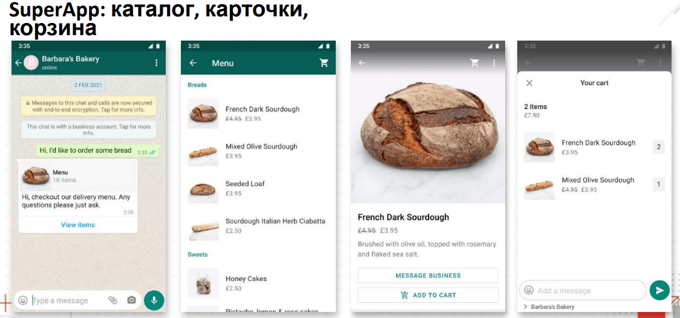Viewport: 680px width, 318px height.
Task: Click MESSAGE BUSINESS button
Action: pyautogui.click(x=428, y=276)
